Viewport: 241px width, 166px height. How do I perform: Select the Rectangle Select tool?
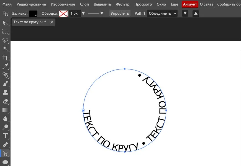pyautogui.click(x=5, y=31)
